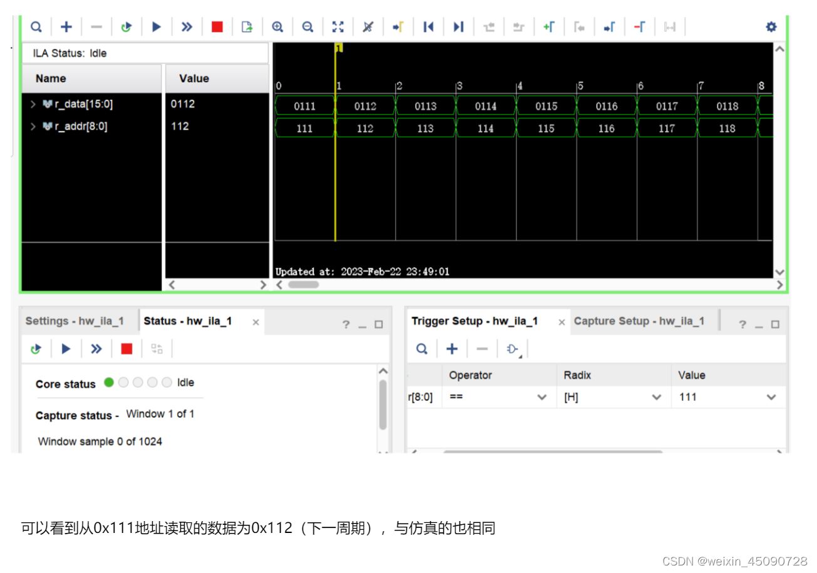Run trigger immediate from waveform toolbar
817x573 pixels.
coord(187,27)
